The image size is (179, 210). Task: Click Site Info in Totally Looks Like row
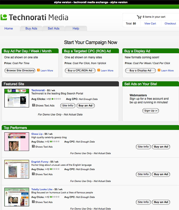click(143, 202)
